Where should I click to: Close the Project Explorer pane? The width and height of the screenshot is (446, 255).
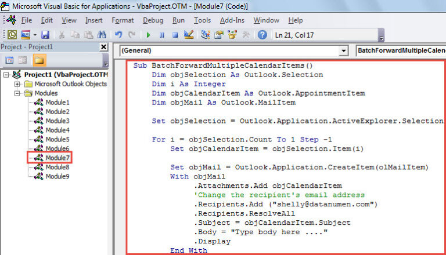click(103, 47)
